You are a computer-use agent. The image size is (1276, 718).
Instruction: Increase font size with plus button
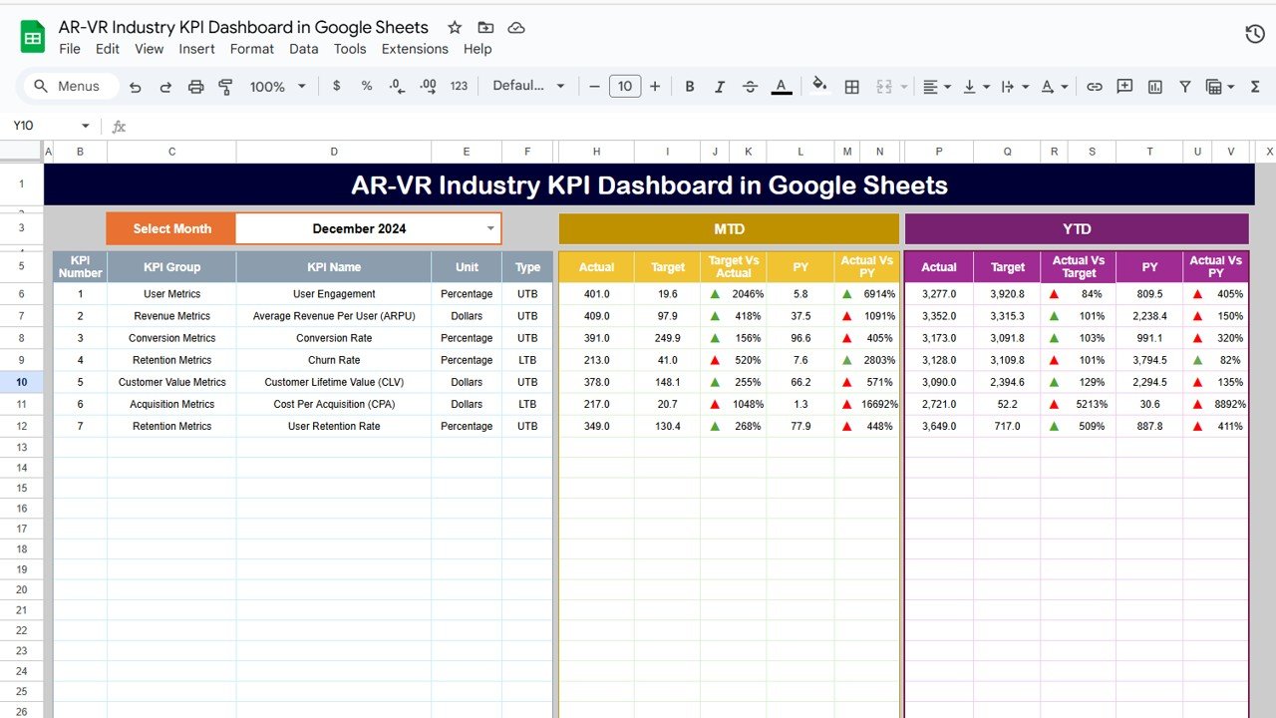point(655,87)
